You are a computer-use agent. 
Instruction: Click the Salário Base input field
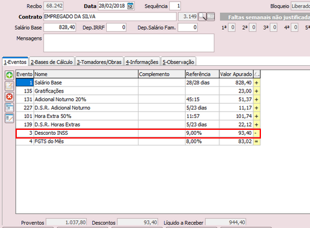click(60, 27)
